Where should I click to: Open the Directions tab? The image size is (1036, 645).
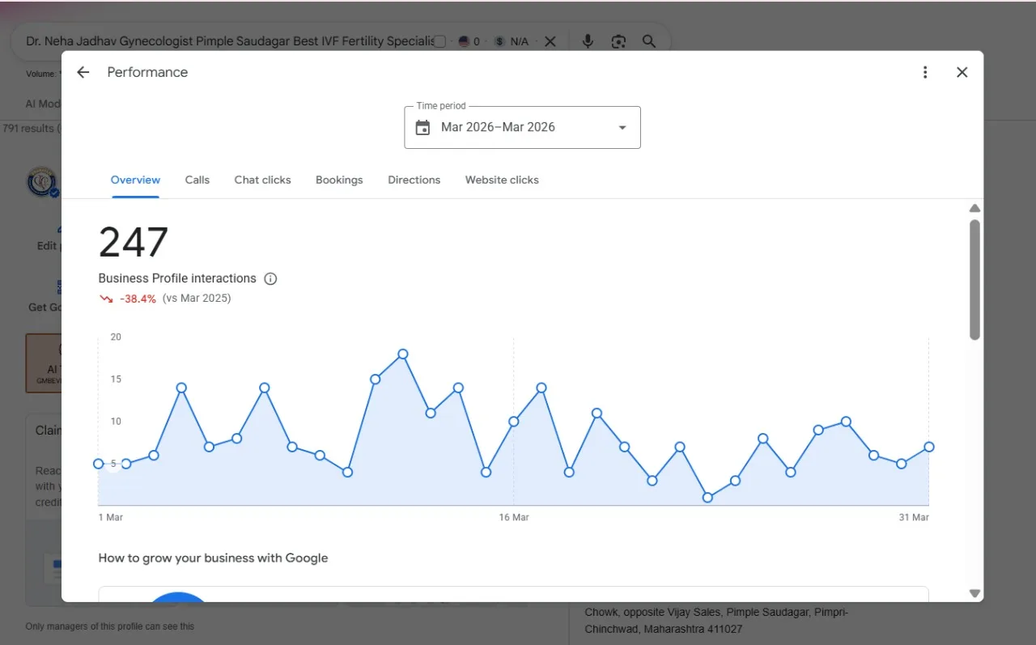pyautogui.click(x=414, y=180)
